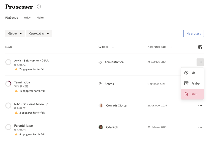
Task: Click progress circle for NAV Sick leave
Action: coord(8,105)
